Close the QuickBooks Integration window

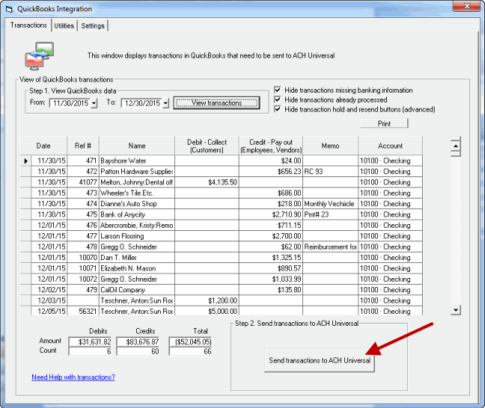click(x=467, y=7)
